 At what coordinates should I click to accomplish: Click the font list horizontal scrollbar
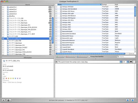[91, 54]
